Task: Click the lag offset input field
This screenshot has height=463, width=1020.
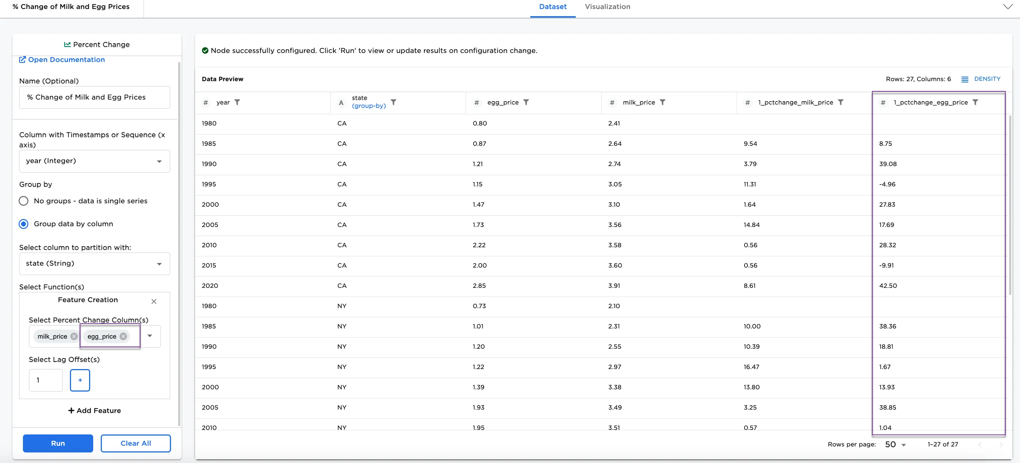Action: coord(45,380)
